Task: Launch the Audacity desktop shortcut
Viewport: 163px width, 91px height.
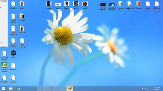Action: click(13, 79)
